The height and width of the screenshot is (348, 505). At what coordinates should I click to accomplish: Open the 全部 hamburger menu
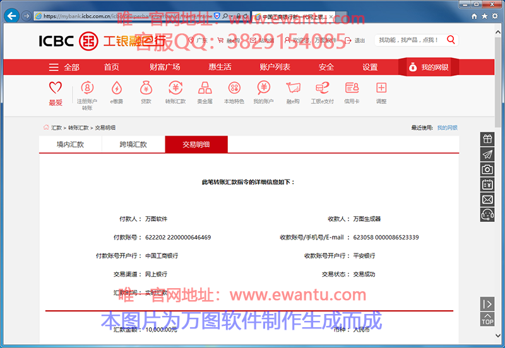pos(64,67)
